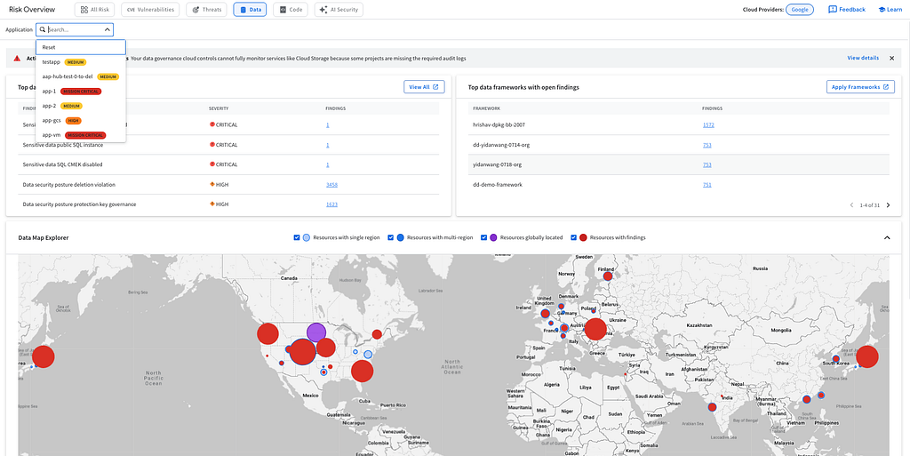This screenshot has width=910, height=456.
Task: Dismiss the audit logs warning banner
Action: pos(891,58)
